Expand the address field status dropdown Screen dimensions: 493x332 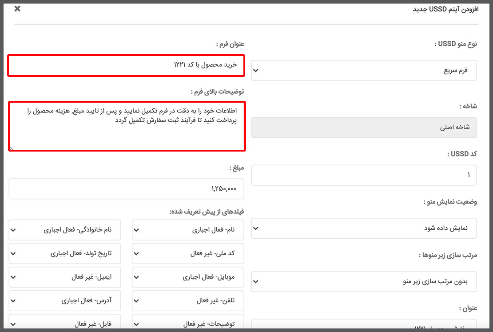65,301
